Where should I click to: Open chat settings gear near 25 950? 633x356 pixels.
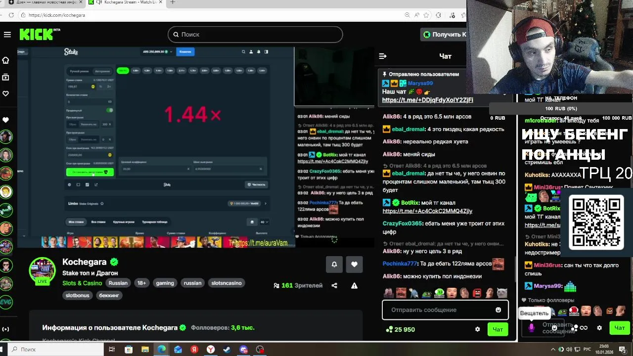click(x=477, y=329)
